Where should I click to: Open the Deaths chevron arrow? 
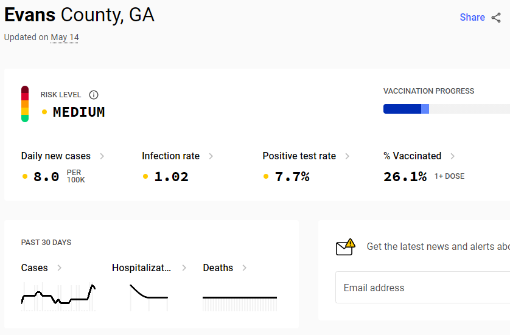point(245,268)
